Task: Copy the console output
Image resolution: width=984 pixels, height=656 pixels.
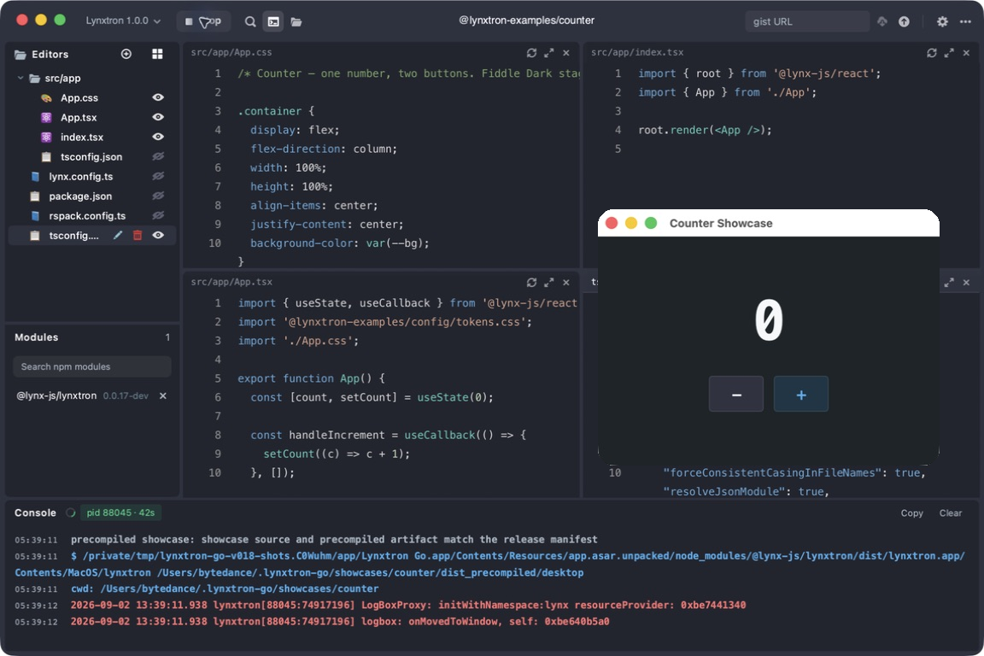Action: [912, 512]
